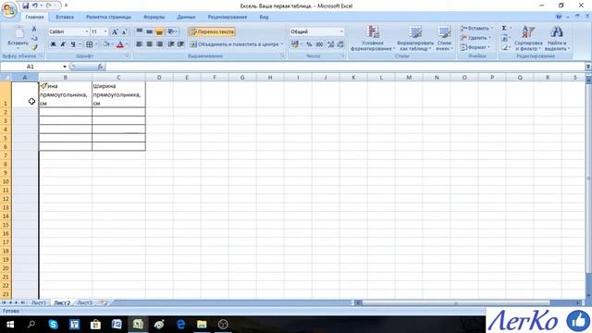592x333 pixels.
Task: Open Найти и выделить menu
Action: pyautogui.click(x=557, y=38)
